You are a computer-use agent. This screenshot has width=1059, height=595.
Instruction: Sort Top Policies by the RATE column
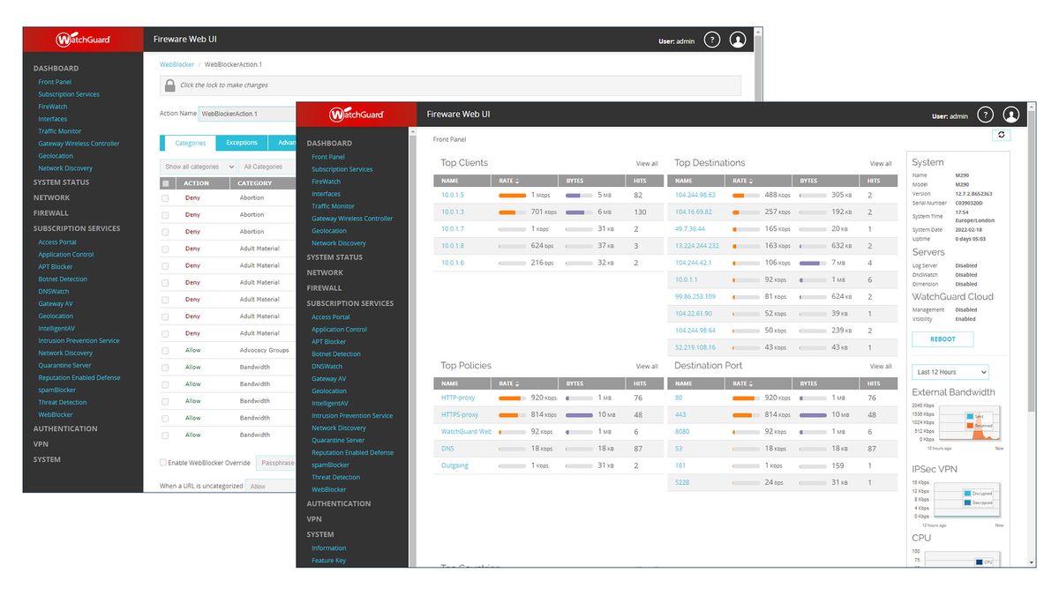tap(509, 383)
